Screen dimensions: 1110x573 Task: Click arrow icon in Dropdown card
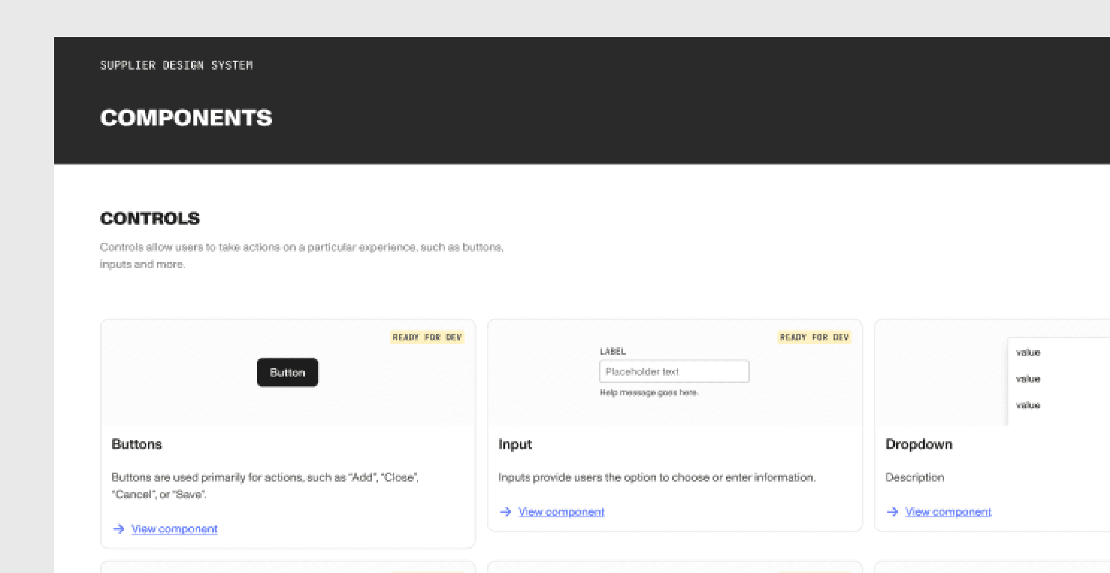pyautogui.click(x=893, y=512)
